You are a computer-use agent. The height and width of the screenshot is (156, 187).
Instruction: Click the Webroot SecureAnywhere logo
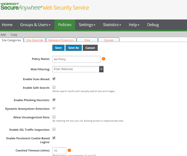(45, 7)
